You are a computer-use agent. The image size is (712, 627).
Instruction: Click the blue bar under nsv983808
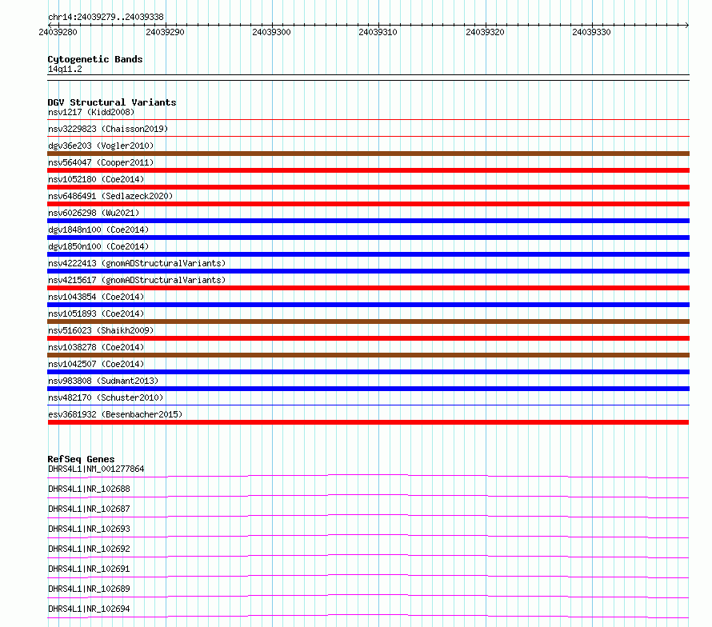point(368,389)
